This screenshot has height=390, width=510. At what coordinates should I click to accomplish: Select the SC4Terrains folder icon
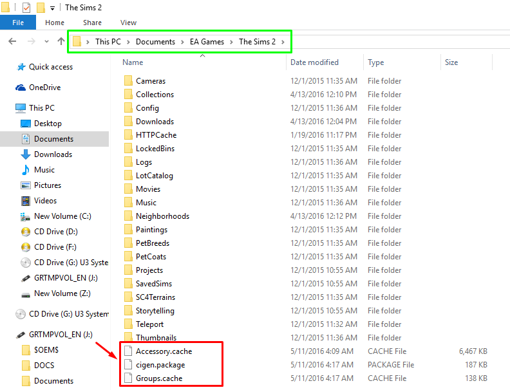[128, 297]
